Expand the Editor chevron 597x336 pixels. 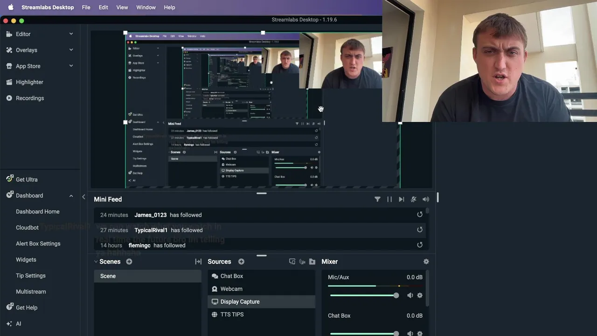[x=71, y=34]
